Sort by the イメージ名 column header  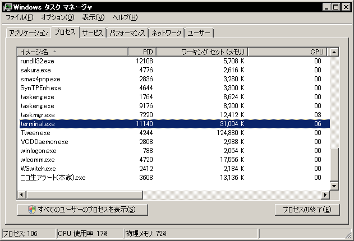coord(73,52)
